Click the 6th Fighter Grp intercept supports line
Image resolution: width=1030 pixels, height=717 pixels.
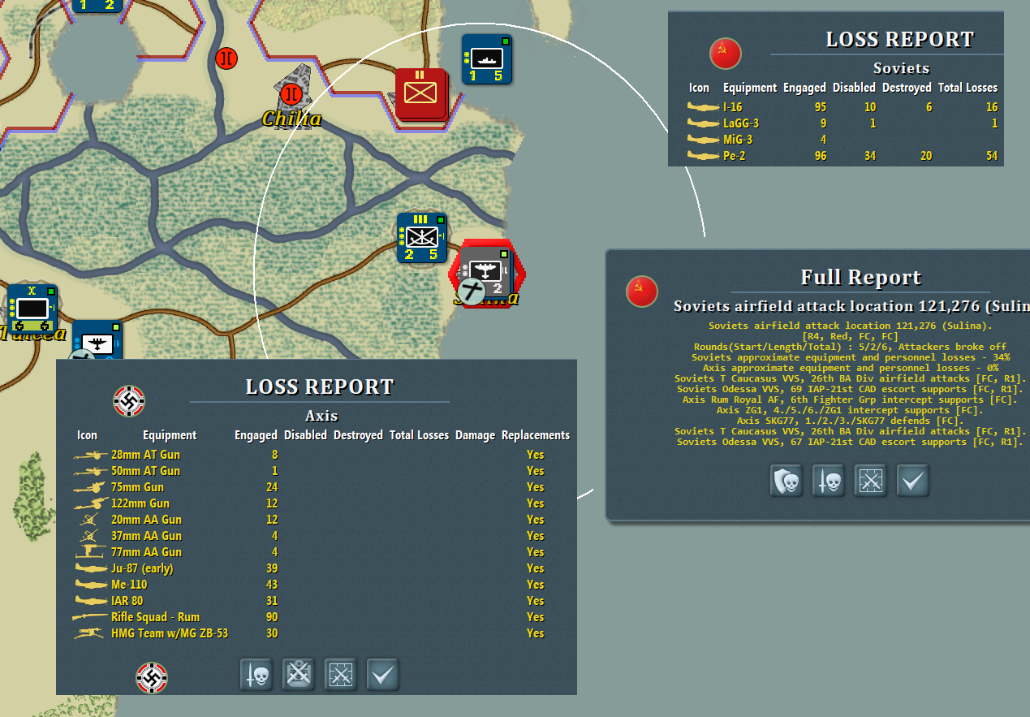(849, 400)
